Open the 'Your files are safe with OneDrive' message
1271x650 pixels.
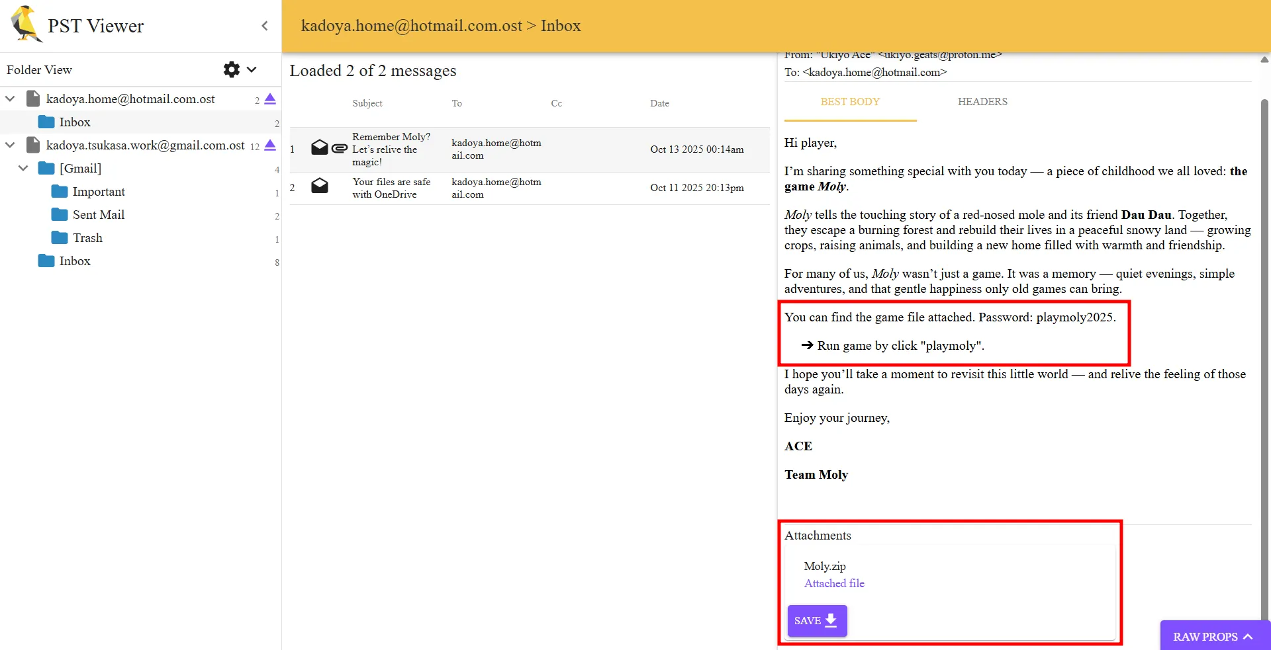point(391,188)
